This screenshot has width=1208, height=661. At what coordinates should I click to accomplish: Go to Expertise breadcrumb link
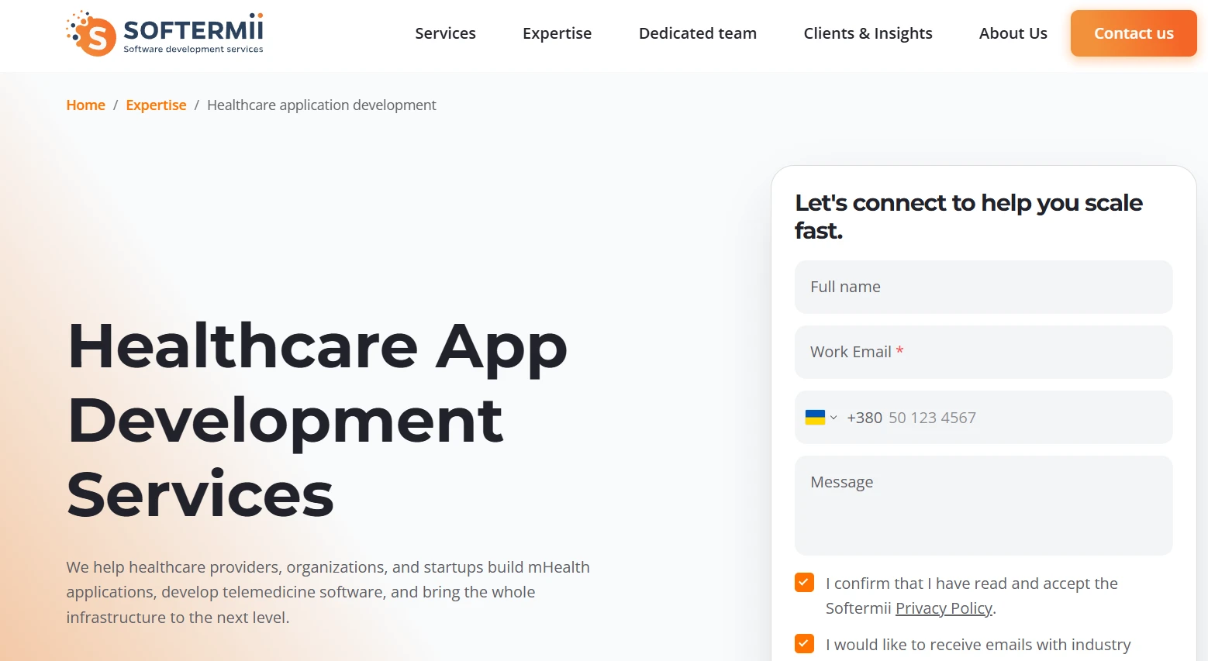coord(156,105)
